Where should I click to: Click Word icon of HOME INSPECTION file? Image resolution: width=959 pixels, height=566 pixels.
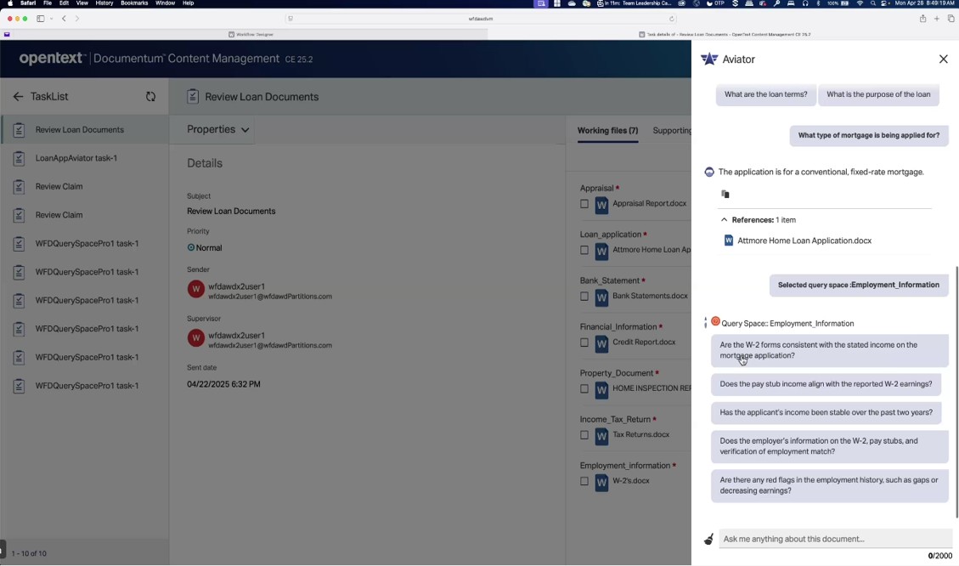point(602,389)
